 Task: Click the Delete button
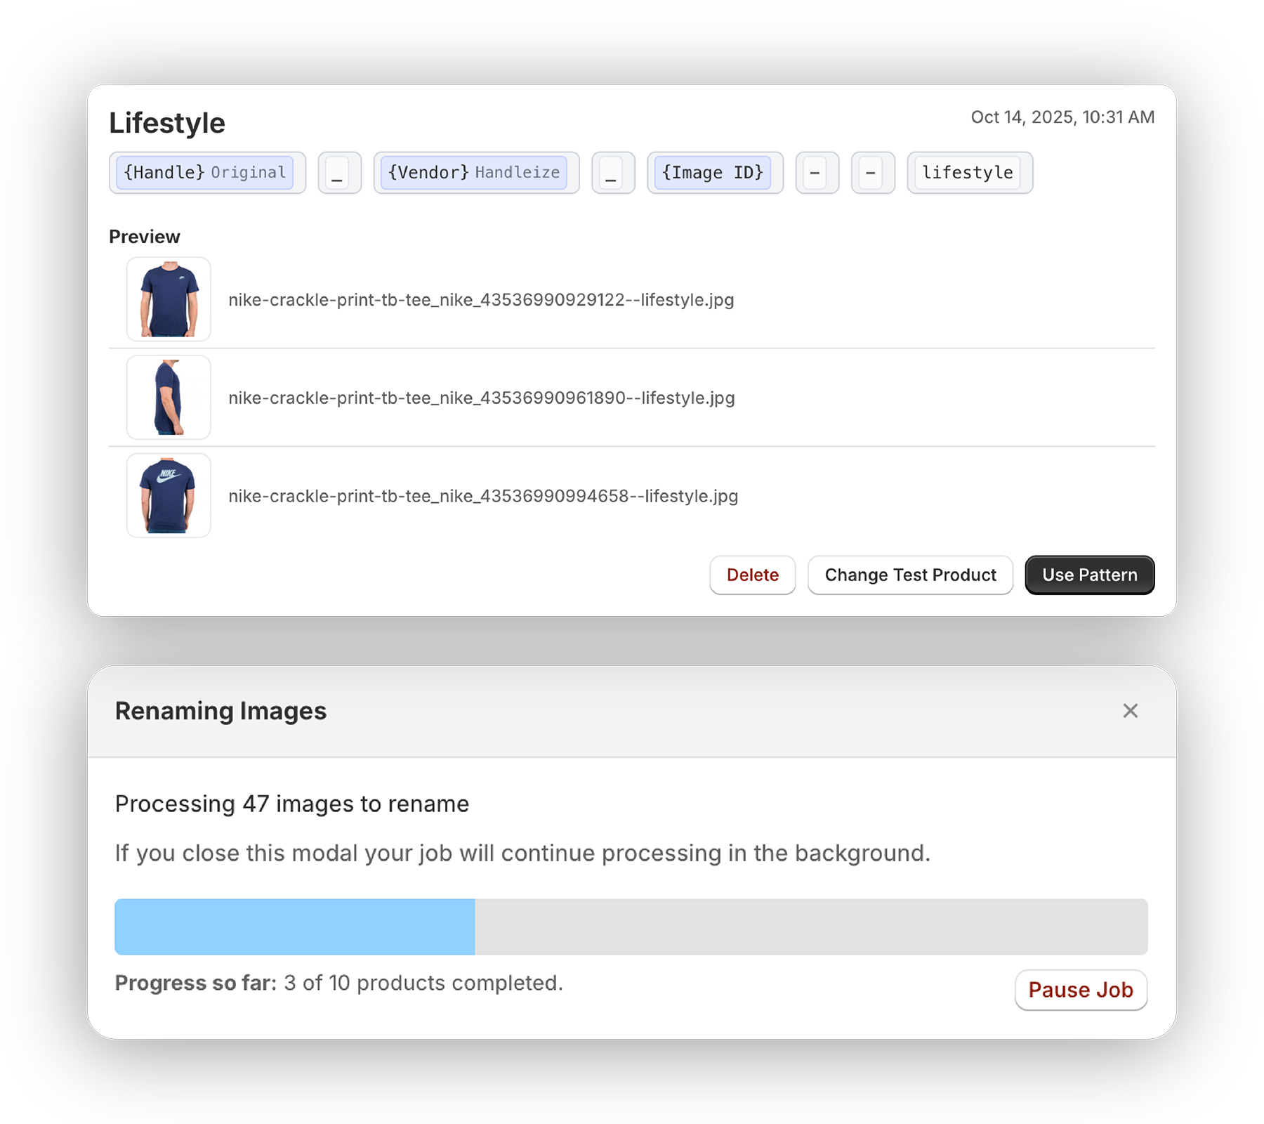752,575
